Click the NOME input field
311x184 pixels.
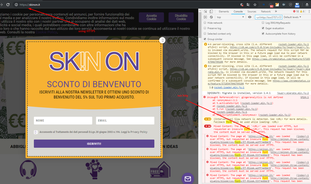click(x=63, y=121)
